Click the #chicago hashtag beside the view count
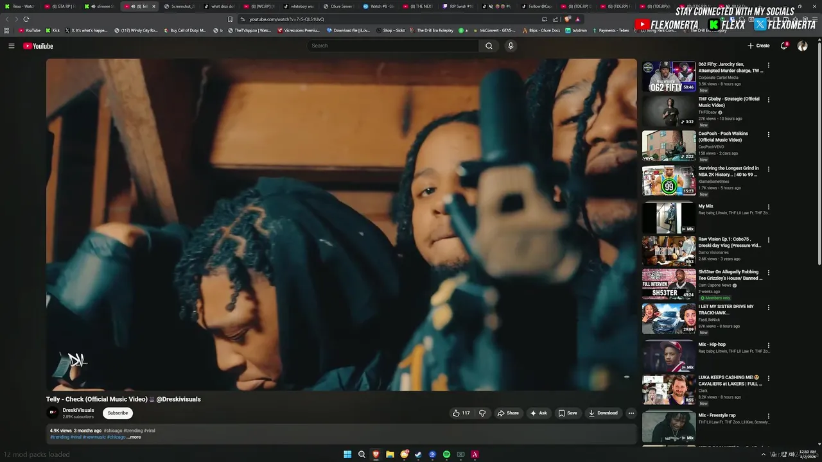The width and height of the screenshot is (822, 462). click(113, 431)
